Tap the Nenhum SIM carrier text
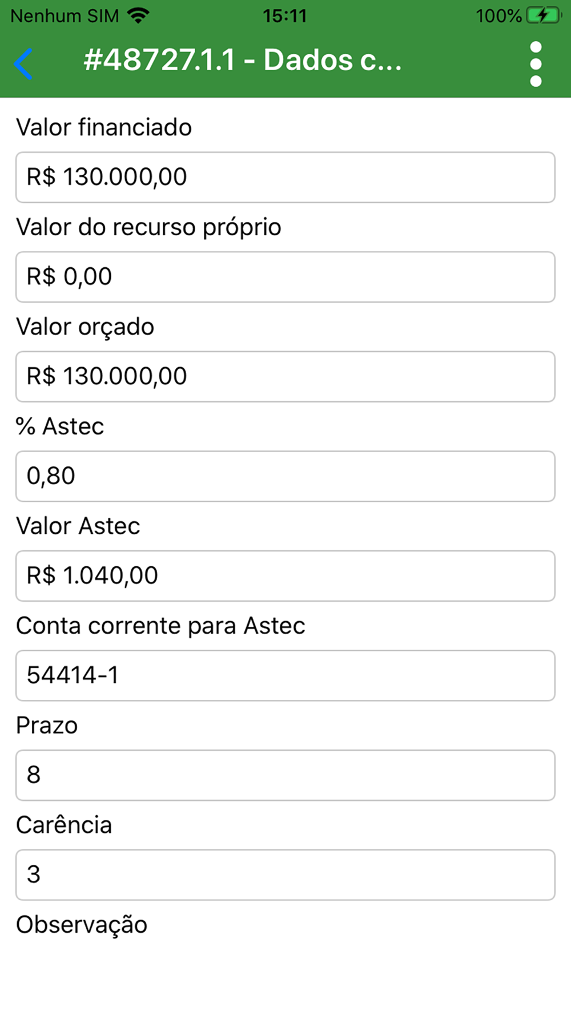The image size is (571, 1015). coord(65,15)
